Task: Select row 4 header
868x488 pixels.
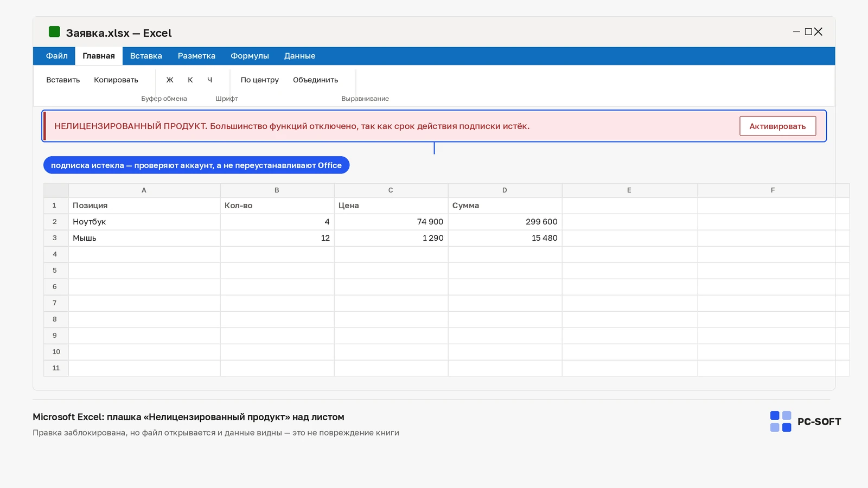Action: pyautogui.click(x=56, y=254)
